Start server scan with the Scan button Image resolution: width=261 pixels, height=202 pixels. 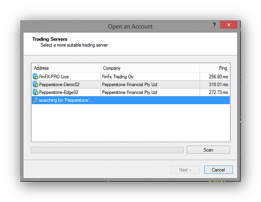coord(208,150)
